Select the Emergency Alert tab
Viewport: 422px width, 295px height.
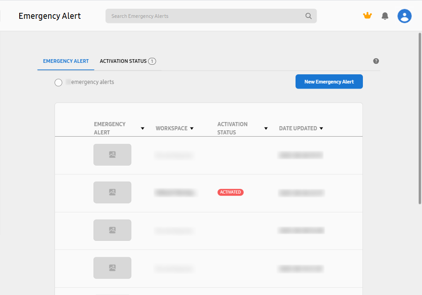pos(66,61)
